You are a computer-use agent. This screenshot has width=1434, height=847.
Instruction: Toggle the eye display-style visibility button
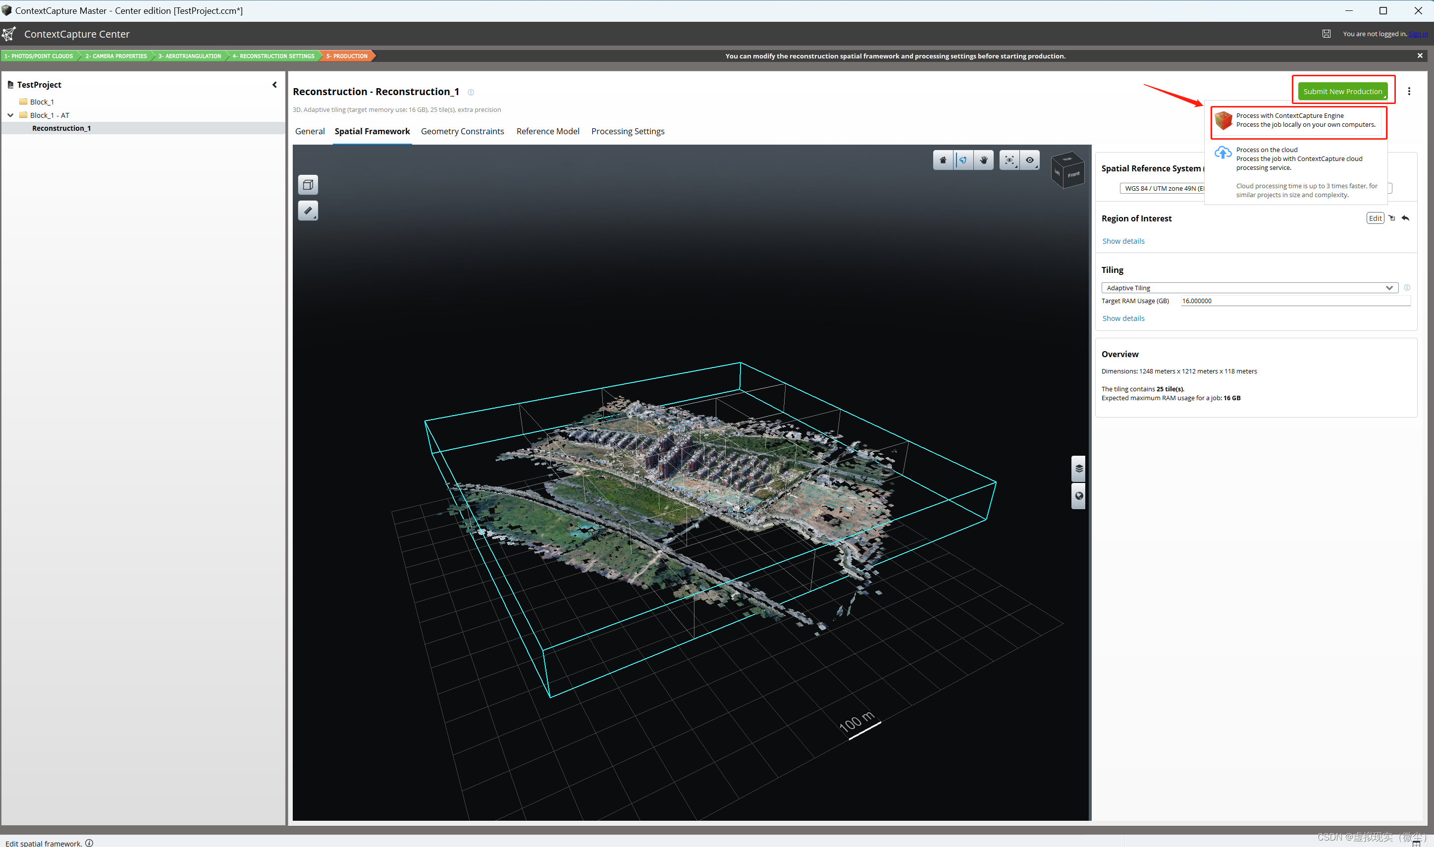pyautogui.click(x=1029, y=160)
